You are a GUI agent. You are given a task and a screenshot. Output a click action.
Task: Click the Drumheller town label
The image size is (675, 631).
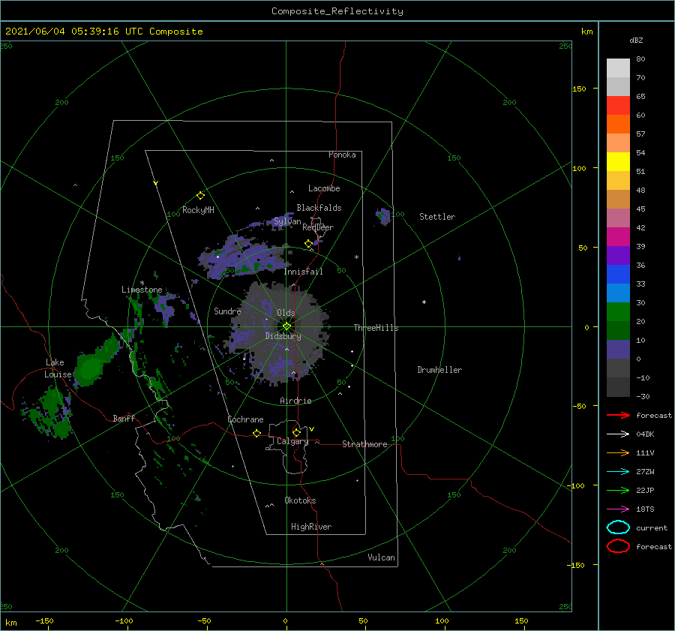[x=439, y=370]
